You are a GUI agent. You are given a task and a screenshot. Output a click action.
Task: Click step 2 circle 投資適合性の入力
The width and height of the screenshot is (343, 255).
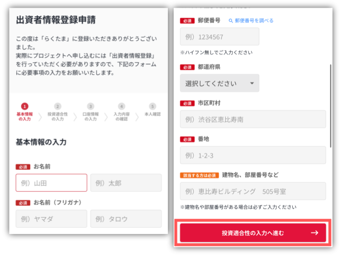[57, 106]
